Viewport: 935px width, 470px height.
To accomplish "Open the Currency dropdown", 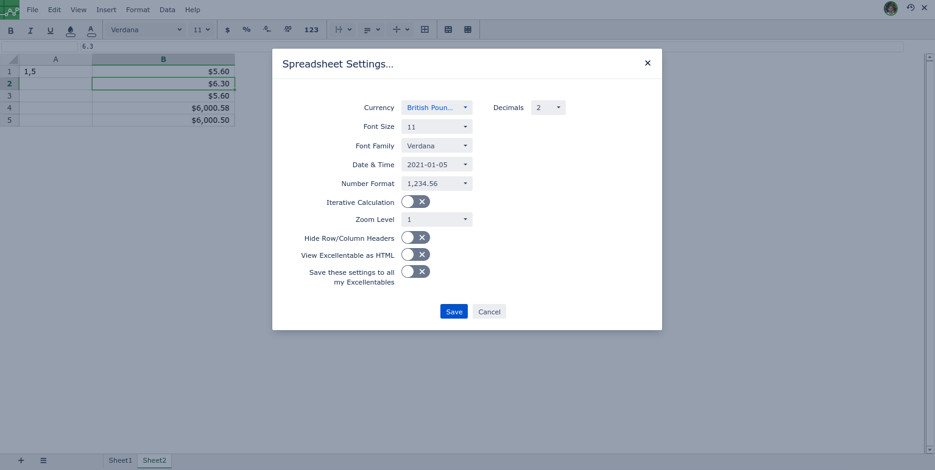I will (437, 108).
